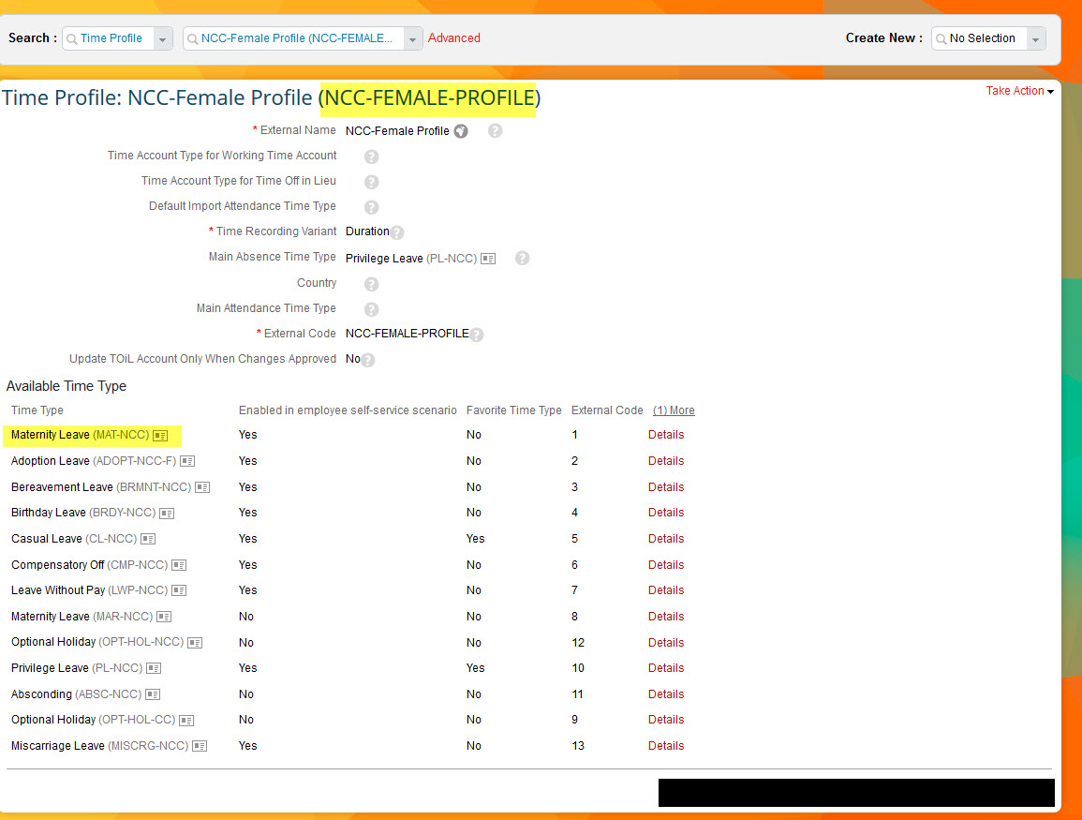The image size is (1082, 820).
Task: Open the Take Action menu
Action: (1019, 91)
